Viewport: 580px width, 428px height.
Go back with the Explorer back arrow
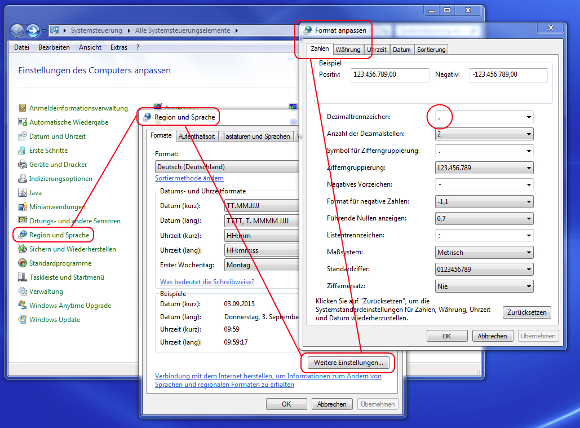[x=17, y=30]
